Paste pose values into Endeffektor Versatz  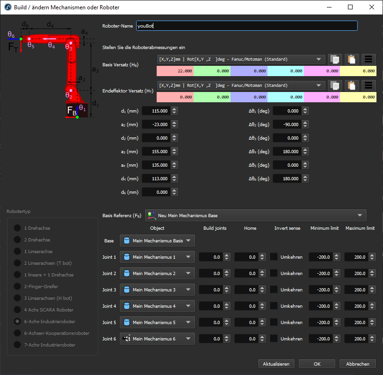pyautogui.click(x=352, y=85)
